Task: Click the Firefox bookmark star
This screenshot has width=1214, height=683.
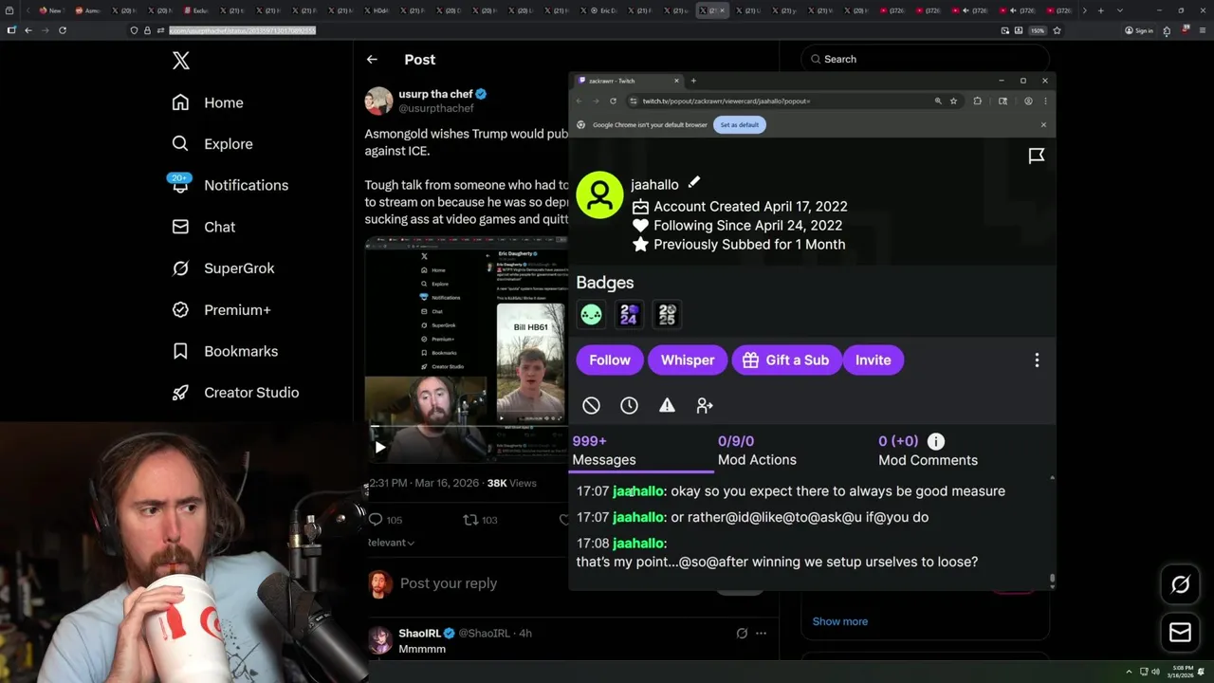Action: [x=1057, y=30]
